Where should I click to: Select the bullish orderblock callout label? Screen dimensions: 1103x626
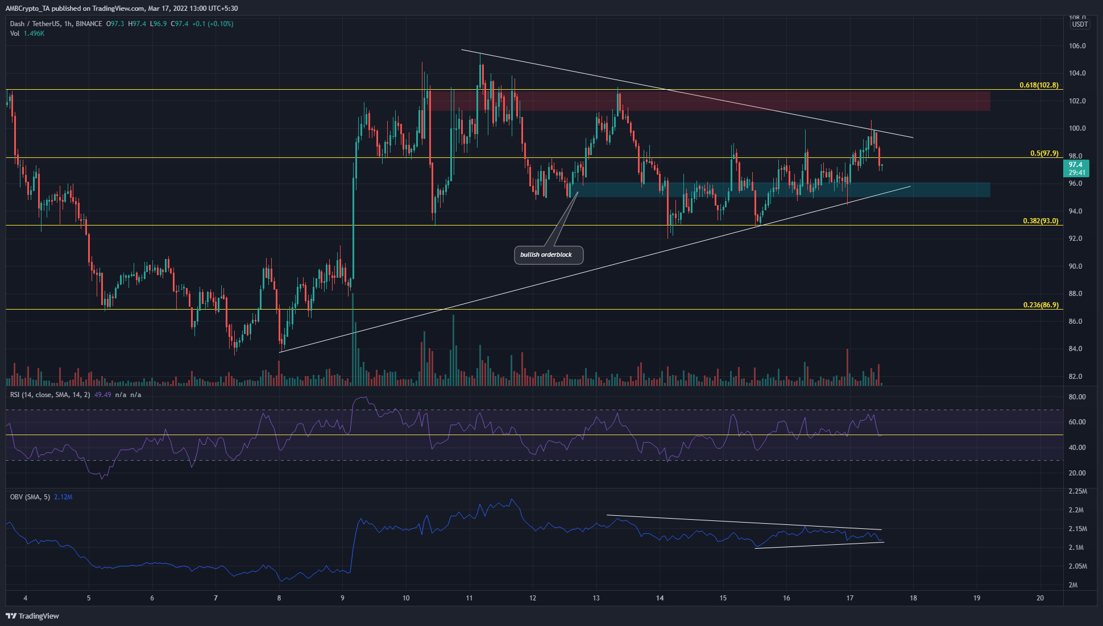tap(546, 254)
